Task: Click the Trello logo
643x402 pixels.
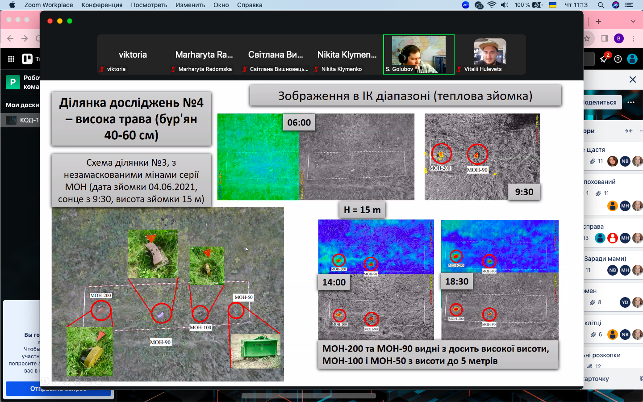Action: click(27, 59)
